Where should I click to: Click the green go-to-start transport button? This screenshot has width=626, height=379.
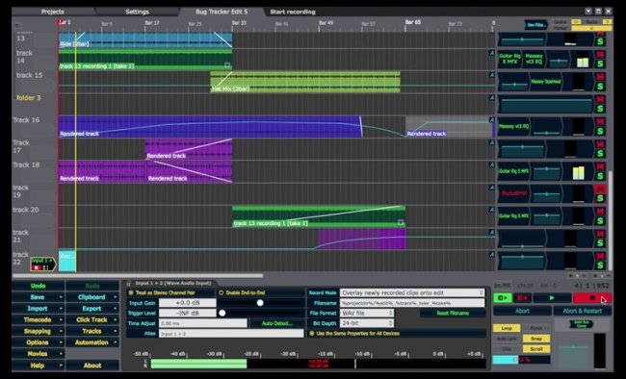pyautogui.click(x=503, y=297)
